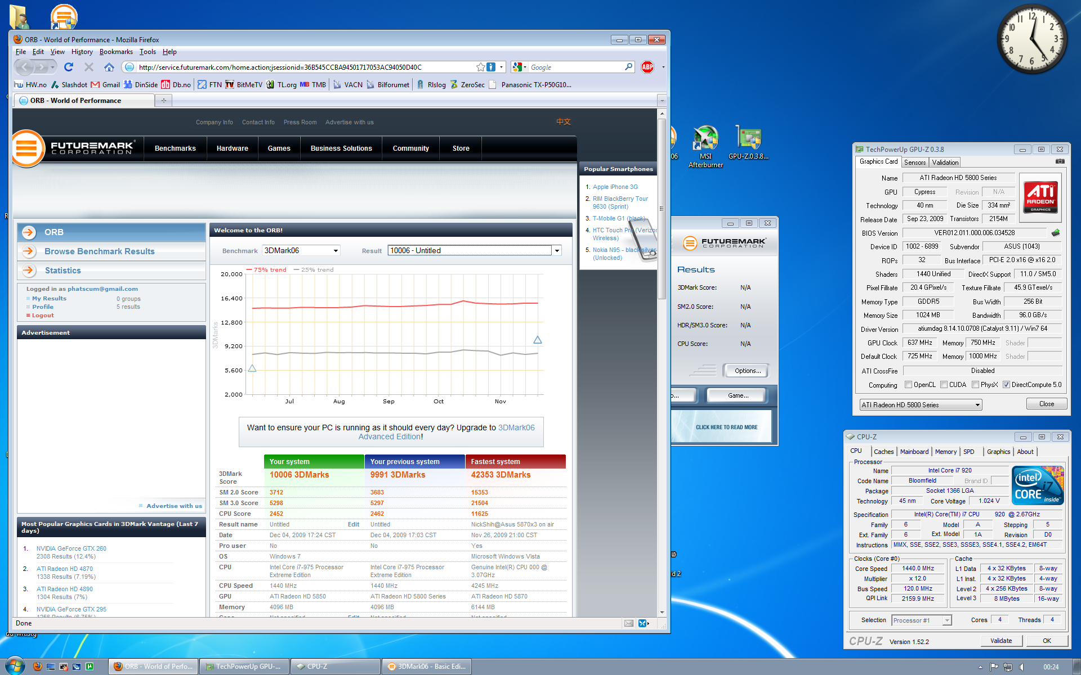Expand the ATI Radeon HD 5800 Series dropdown
This screenshot has width=1081, height=675.
pos(921,405)
